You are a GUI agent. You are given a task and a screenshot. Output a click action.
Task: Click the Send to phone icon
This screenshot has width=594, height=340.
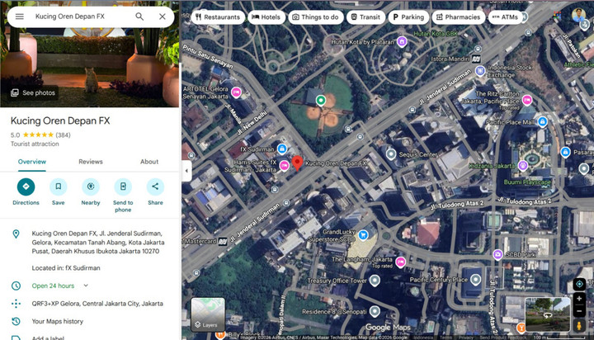click(123, 187)
